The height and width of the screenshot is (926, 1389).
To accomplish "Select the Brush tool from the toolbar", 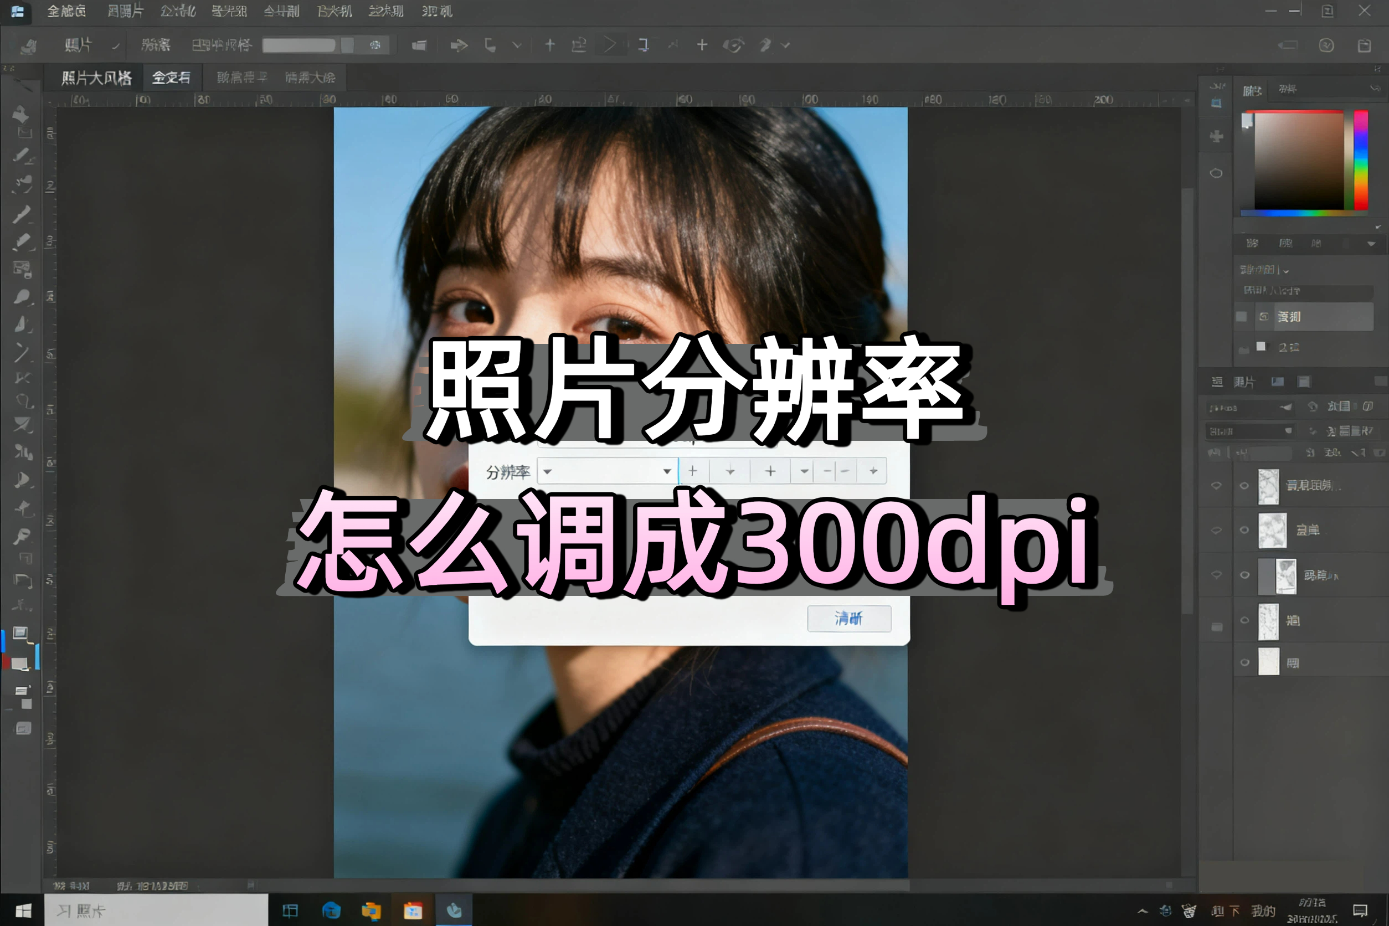I will [23, 297].
